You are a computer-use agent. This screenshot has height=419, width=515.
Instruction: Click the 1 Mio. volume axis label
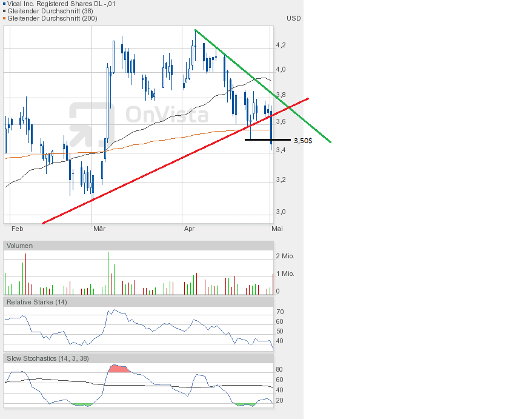pos(285,273)
